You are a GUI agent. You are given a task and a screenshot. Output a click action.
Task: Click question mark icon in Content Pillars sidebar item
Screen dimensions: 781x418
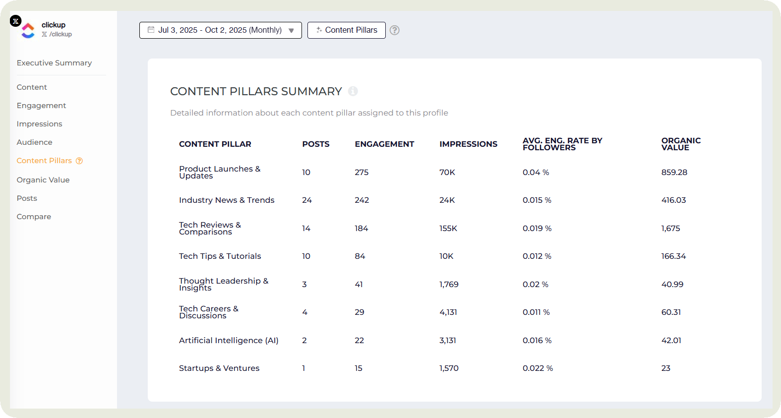(79, 161)
